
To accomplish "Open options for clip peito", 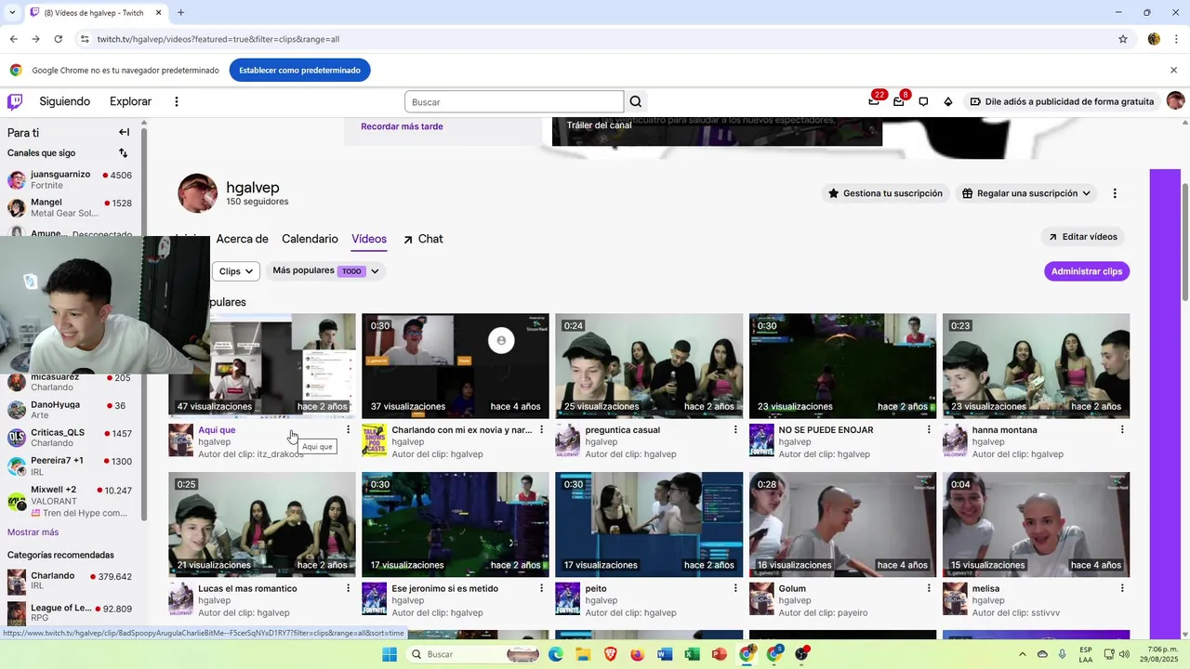I will point(735,588).
